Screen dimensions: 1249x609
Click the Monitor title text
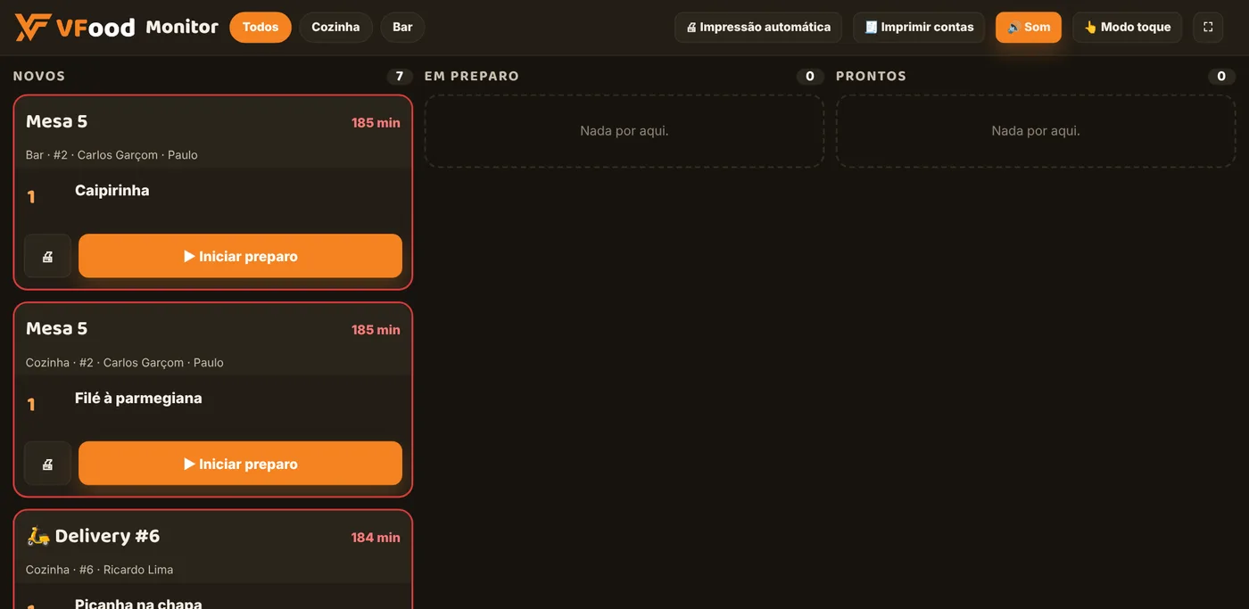182,27
